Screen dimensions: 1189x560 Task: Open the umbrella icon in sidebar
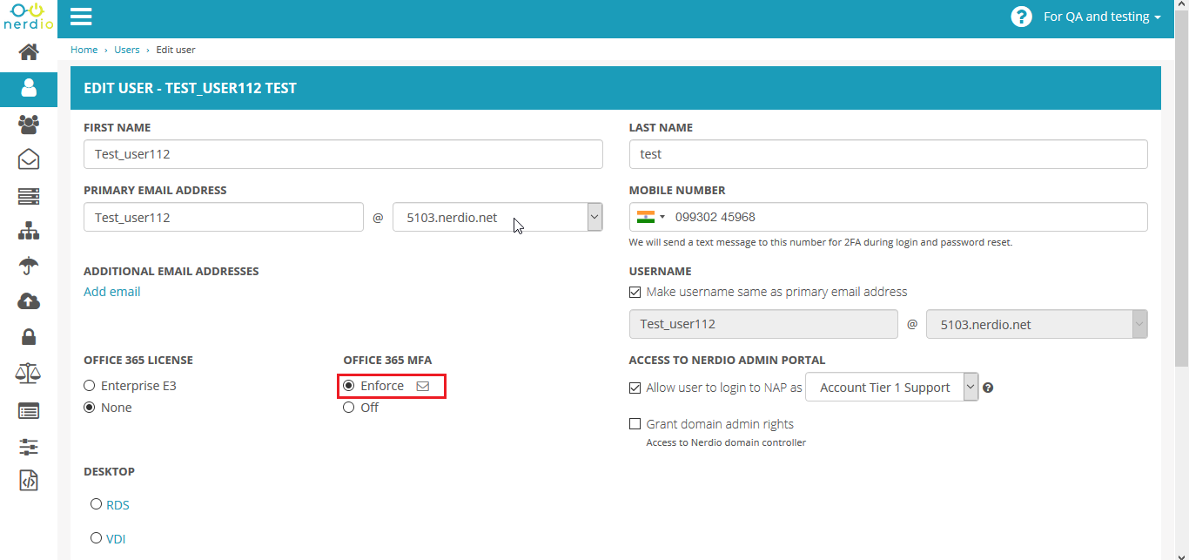(29, 266)
